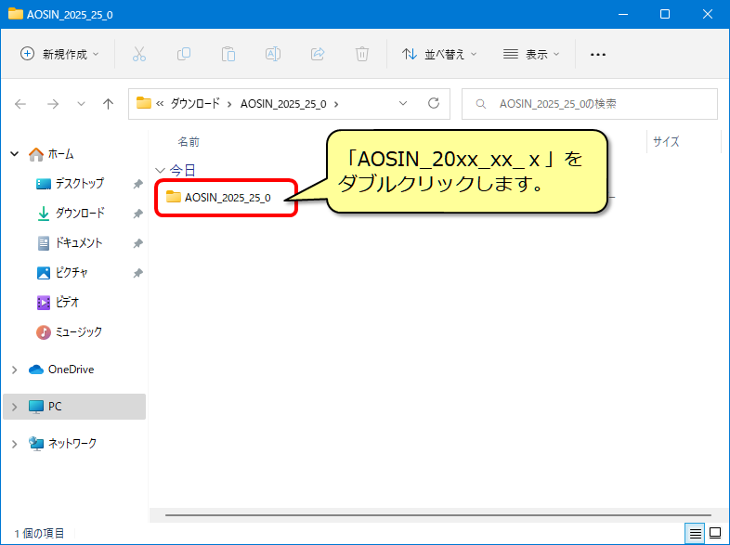This screenshot has width=730, height=545.
Task: Click the Share icon in toolbar
Action: [318, 54]
